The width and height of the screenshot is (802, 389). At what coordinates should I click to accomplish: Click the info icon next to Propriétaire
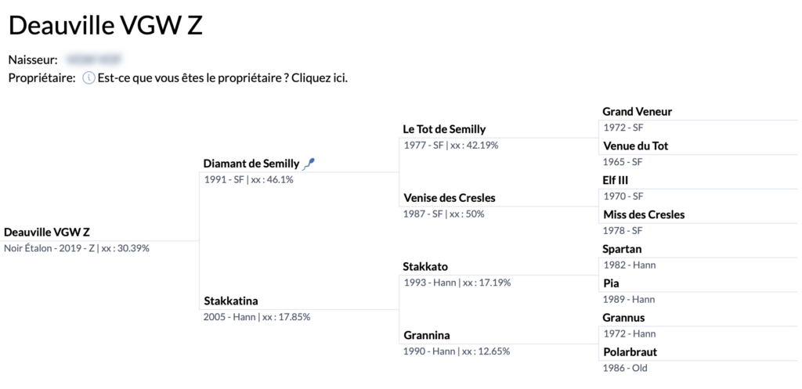tap(89, 79)
